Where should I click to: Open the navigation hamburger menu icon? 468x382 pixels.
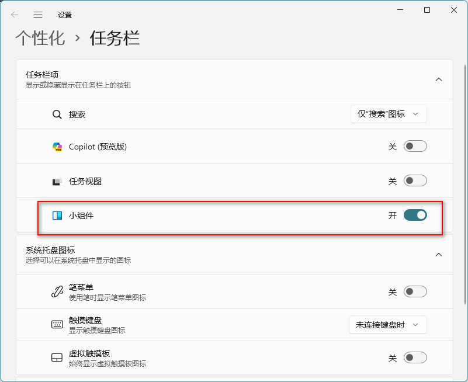tap(38, 15)
